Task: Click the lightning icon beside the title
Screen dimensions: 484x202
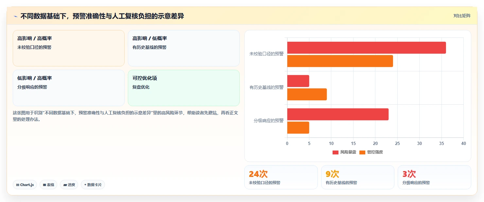Action: point(15,16)
